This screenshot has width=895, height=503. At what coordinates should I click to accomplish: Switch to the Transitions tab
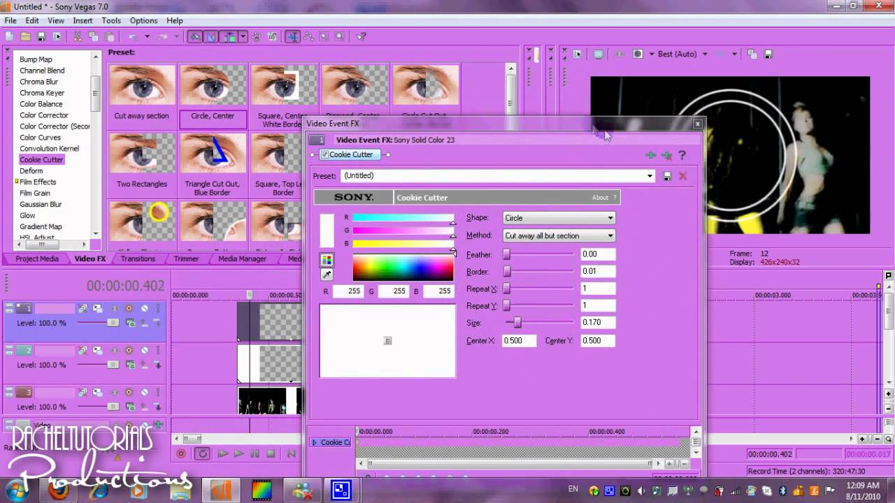pos(138,258)
